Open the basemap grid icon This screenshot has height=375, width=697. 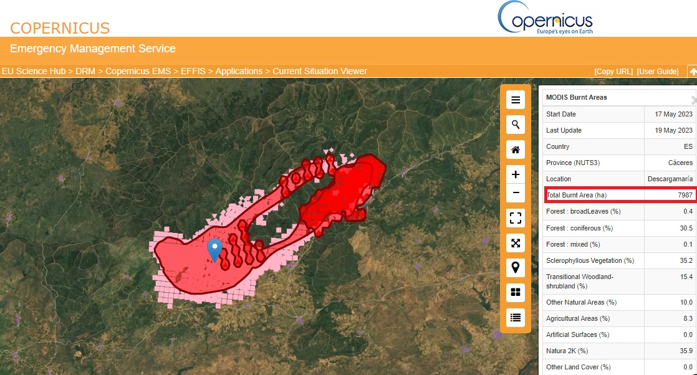[515, 292]
